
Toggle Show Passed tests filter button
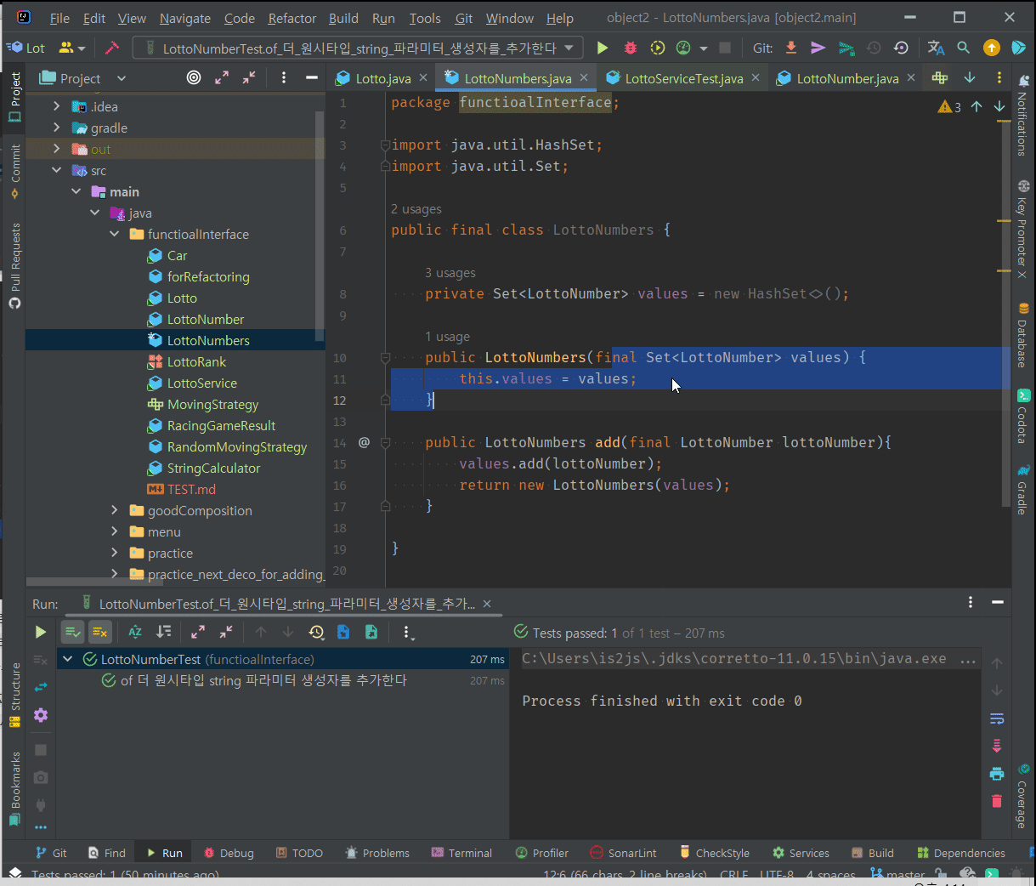(73, 632)
